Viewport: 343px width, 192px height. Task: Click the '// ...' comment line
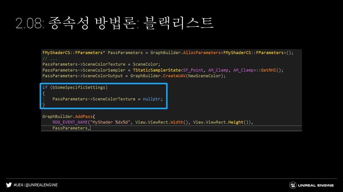tap(50, 59)
